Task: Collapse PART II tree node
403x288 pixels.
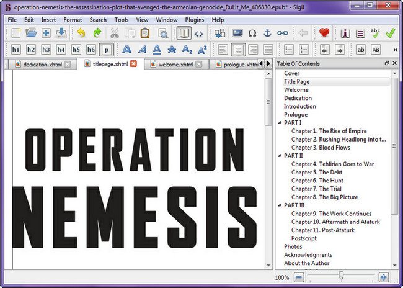Action: tap(280, 155)
